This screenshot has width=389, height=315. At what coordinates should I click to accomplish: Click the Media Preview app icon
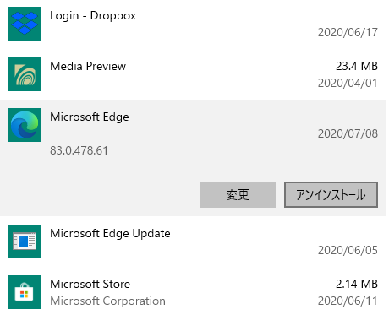click(25, 74)
